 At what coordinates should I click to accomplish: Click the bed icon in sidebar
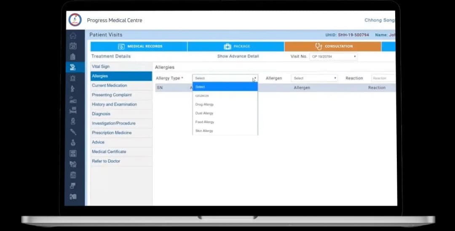click(x=73, y=111)
